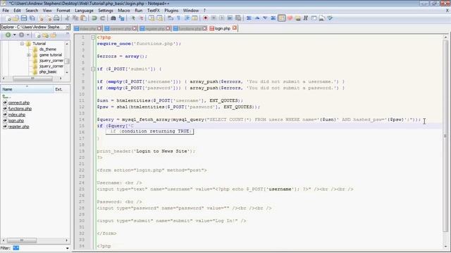Click the Zoom In toolbar icon
451x253 pixels.
(x=132, y=18)
